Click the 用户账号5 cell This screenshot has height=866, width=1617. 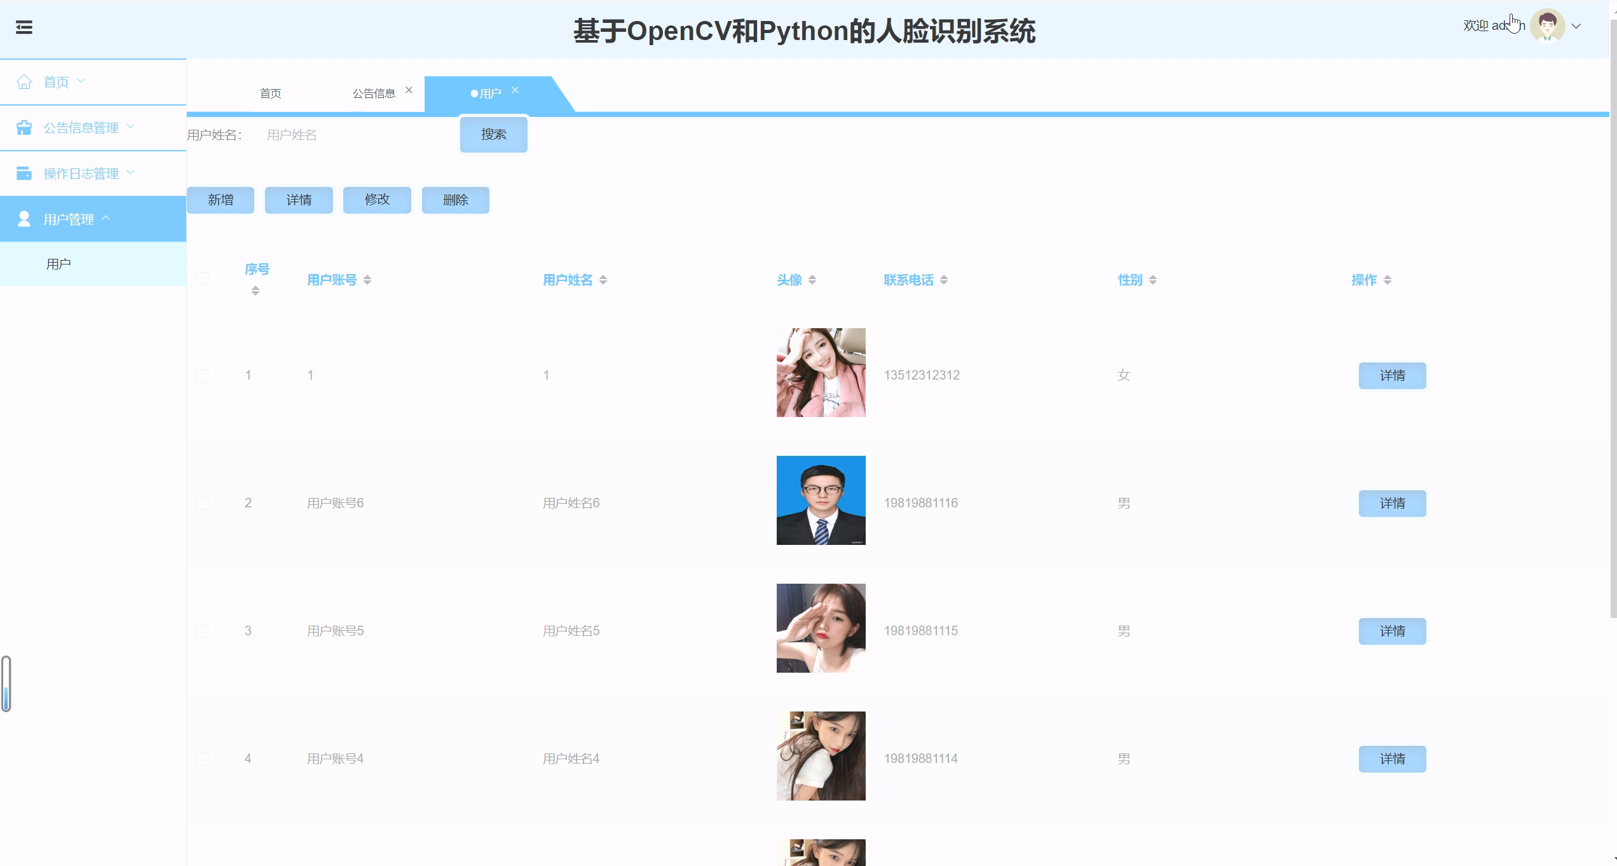click(x=335, y=631)
